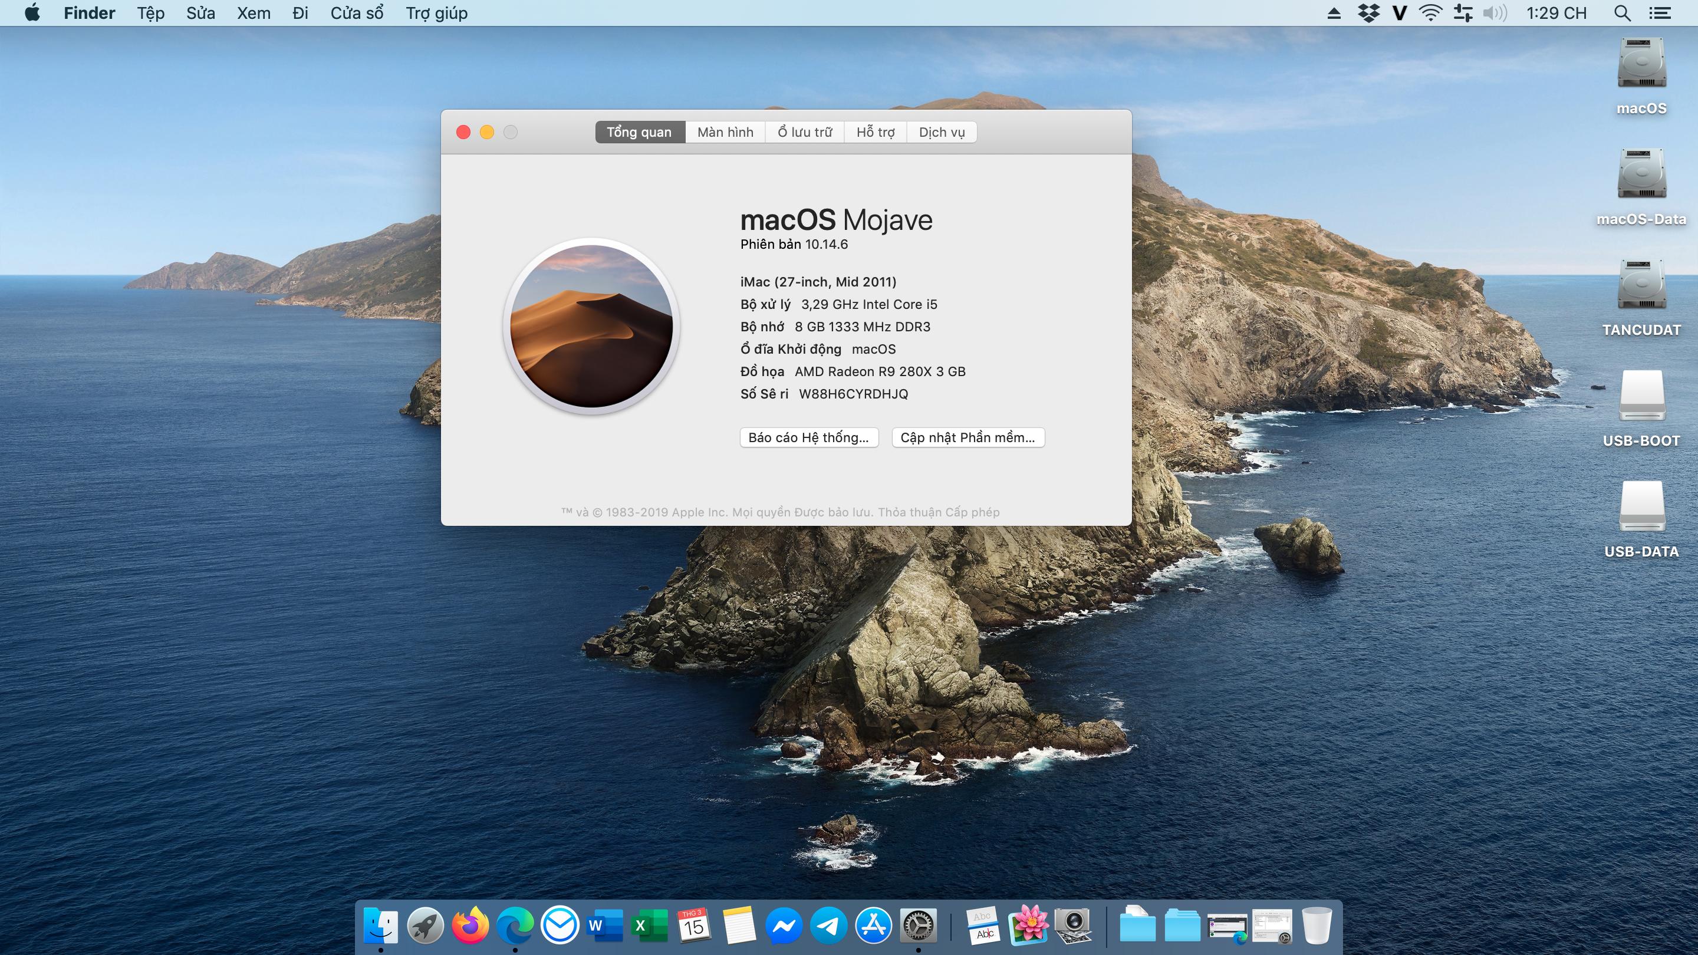
Task: Click the iMac (27-inch, Mid 2011) text
Action: 818,281
